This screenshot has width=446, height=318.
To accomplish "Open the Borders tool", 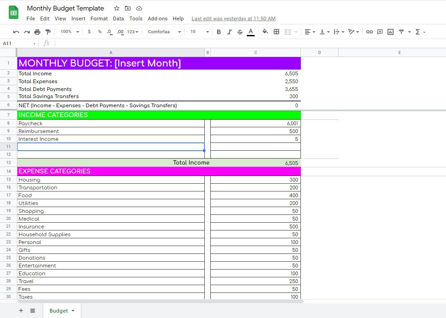I will click(276, 32).
